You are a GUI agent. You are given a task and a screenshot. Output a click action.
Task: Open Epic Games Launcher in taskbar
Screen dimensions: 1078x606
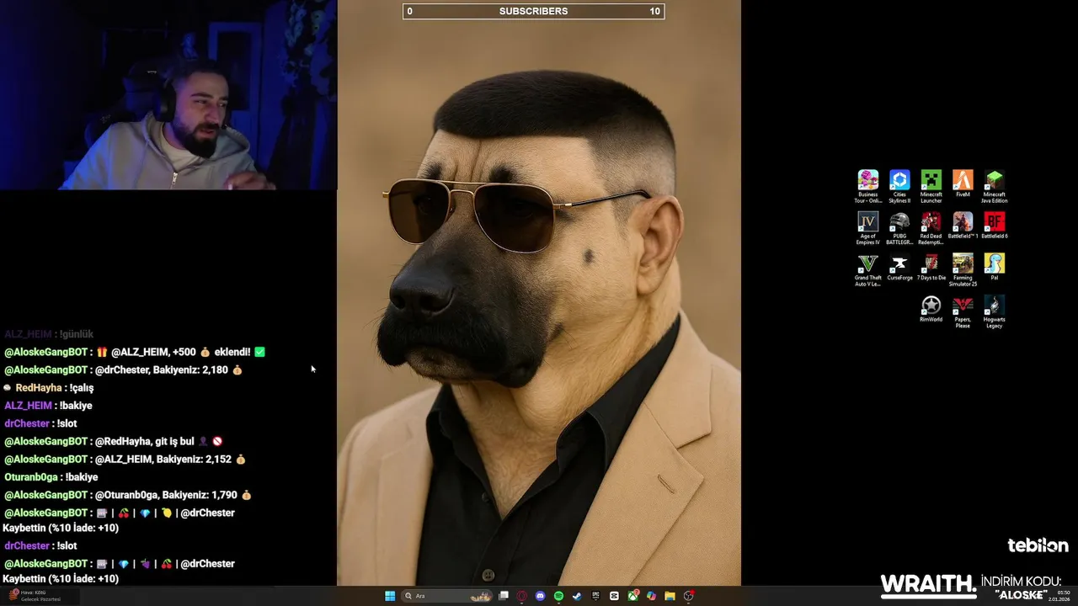(x=595, y=596)
